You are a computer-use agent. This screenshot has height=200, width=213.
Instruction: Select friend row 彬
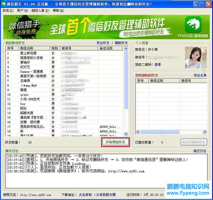(64, 131)
